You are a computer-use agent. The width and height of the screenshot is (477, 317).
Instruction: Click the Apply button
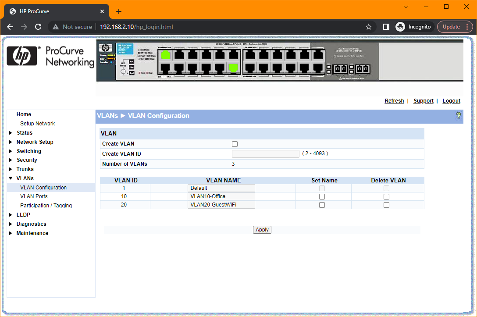pyautogui.click(x=262, y=229)
